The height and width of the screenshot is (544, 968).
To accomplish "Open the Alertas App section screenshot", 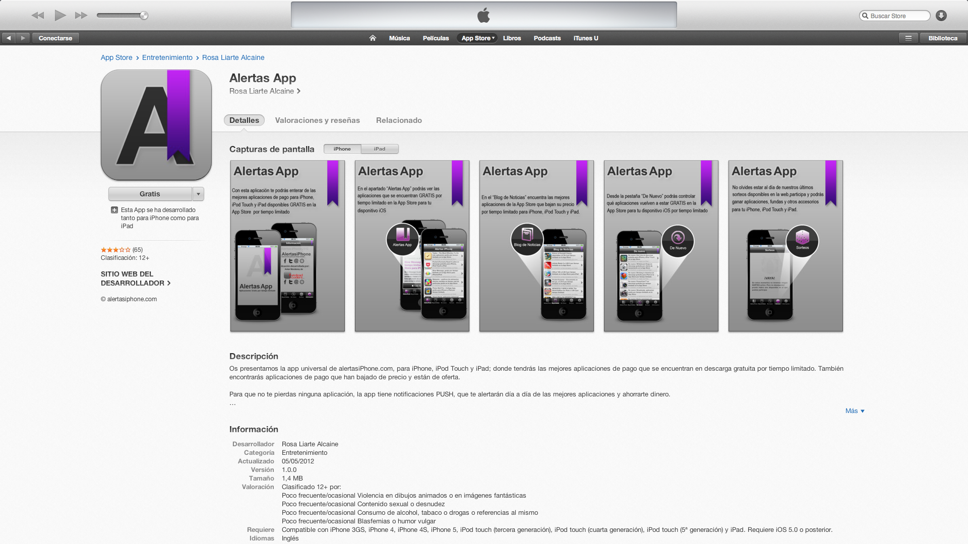I will [x=412, y=246].
